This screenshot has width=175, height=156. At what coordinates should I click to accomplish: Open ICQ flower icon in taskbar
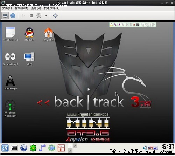coord(33,148)
